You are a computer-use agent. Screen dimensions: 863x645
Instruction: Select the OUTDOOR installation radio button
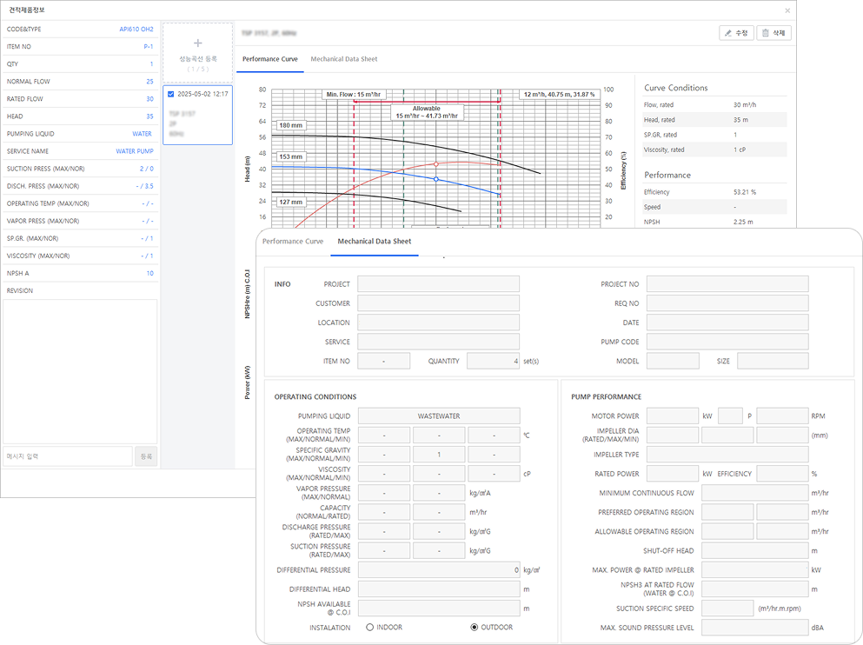coord(475,627)
